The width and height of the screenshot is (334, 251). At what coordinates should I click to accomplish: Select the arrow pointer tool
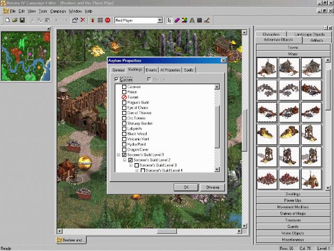click(169, 20)
